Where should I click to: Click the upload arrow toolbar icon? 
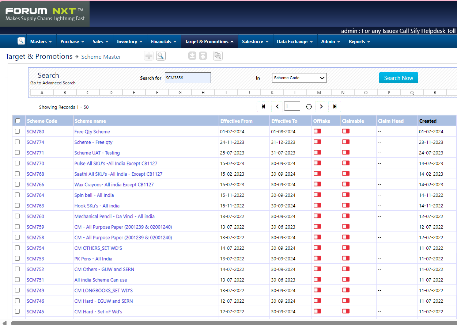point(203,56)
